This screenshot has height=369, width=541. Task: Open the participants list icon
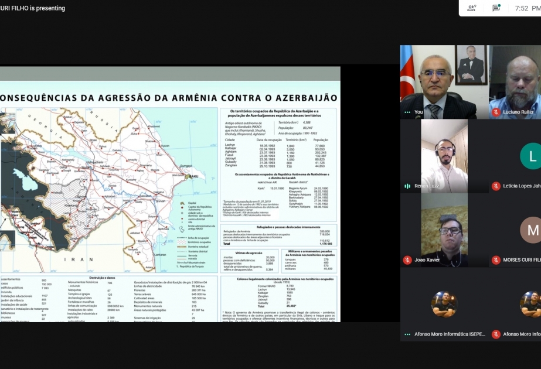tap(471, 8)
